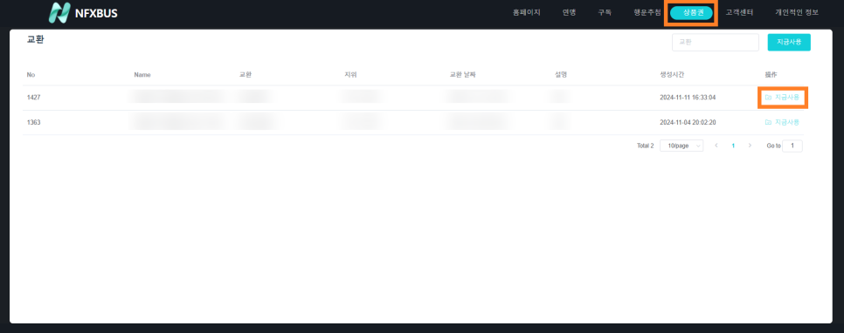Go to the 구독 page
The width and height of the screenshot is (844, 333).
605,13
